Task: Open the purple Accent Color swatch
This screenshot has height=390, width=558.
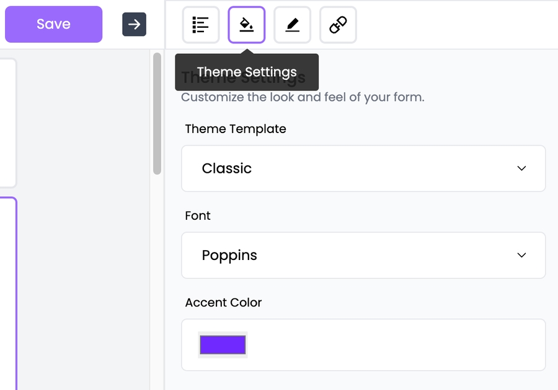Action: pyautogui.click(x=223, y=345)
